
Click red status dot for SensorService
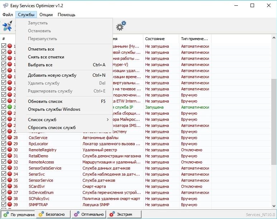[10, 180]
